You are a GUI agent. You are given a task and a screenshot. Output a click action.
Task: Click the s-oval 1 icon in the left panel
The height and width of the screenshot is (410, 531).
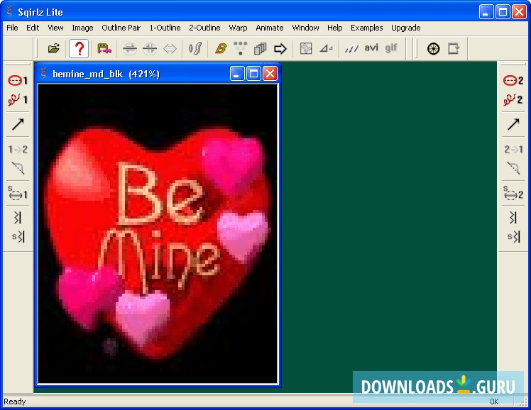pos(18,193)
